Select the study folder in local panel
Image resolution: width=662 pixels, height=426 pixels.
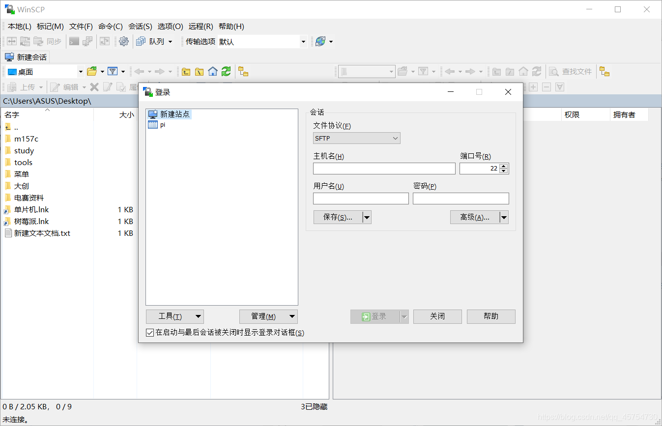(x=20, y=151)
